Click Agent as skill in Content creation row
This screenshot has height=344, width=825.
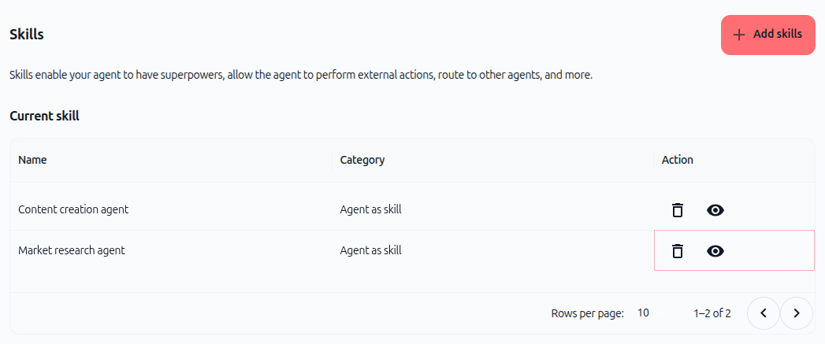coord(370,209)
